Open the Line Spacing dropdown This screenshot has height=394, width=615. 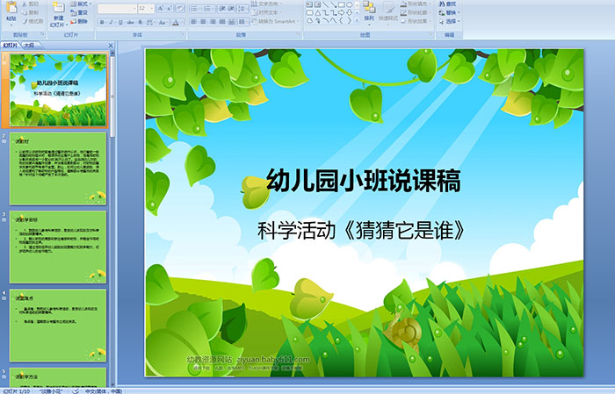pos(242,9)
